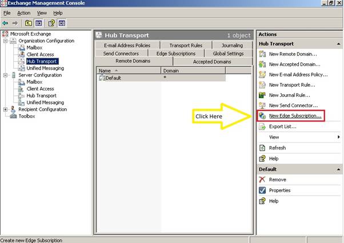Collapse the Server Configuration tree node

coord(6,75)
